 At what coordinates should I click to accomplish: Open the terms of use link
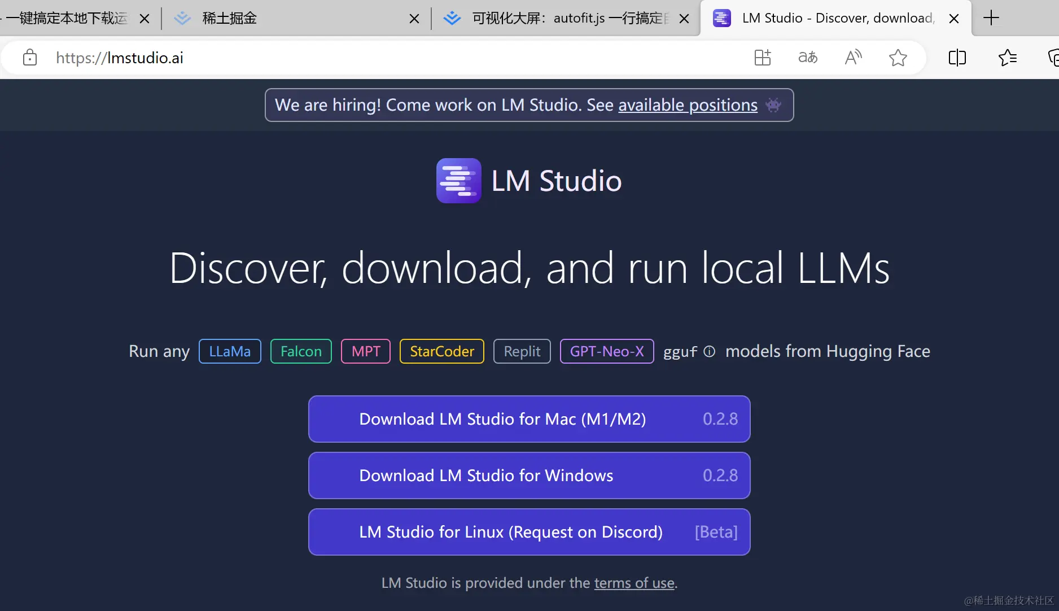(x=634, y=583)
